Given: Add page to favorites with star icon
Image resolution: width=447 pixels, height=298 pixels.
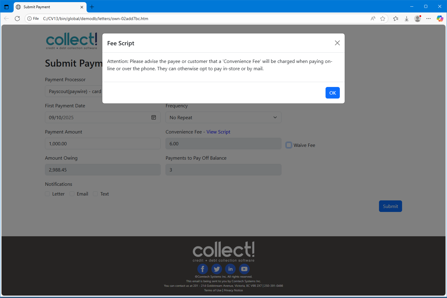Looking at the screenshot, I should tap(383, 19).
